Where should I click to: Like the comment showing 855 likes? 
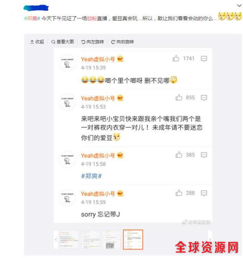coord(179,97)
